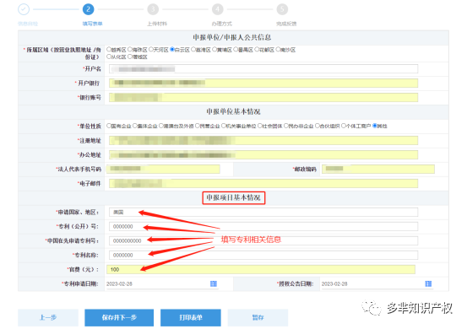467x329 pixels.
Task: Click the 暂存 button
Action: (258, 318)
